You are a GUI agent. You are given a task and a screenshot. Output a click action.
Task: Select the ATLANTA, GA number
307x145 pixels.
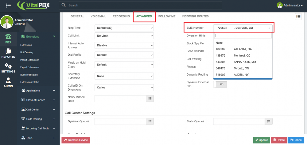(x=243, y=49)
